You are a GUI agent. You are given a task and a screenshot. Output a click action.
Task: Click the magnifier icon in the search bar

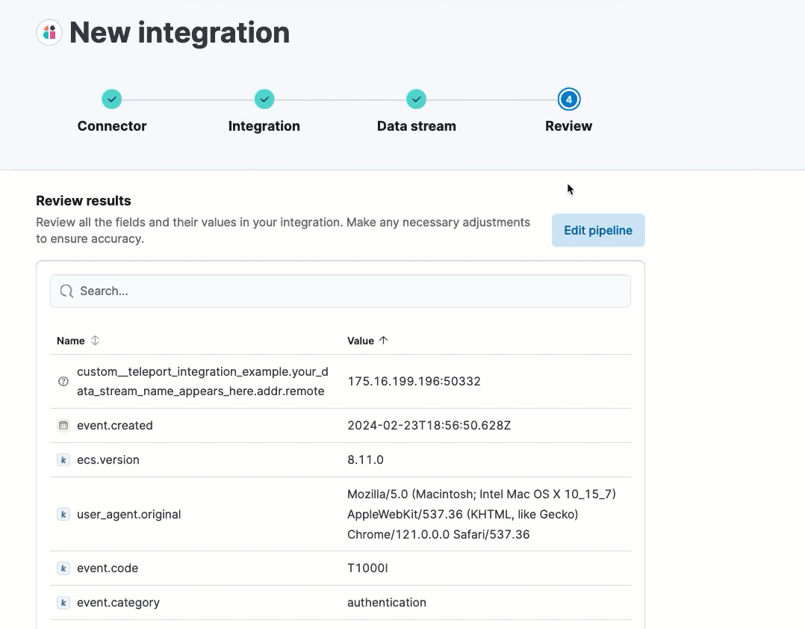(x=66, y=291)
